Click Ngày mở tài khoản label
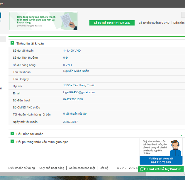This screenshot has width=185, height=180. 25,122
